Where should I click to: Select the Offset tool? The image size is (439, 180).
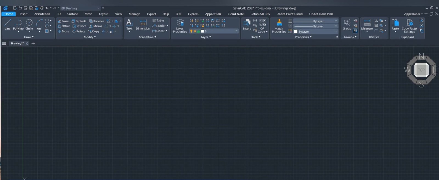(64, 26)
